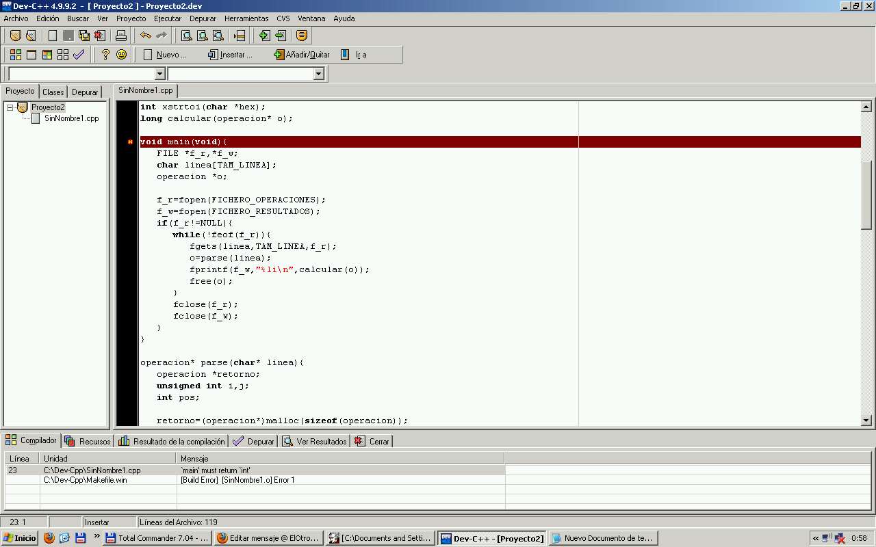
Task: Click the Print icon in toolbar
Action: click(121, 36)
